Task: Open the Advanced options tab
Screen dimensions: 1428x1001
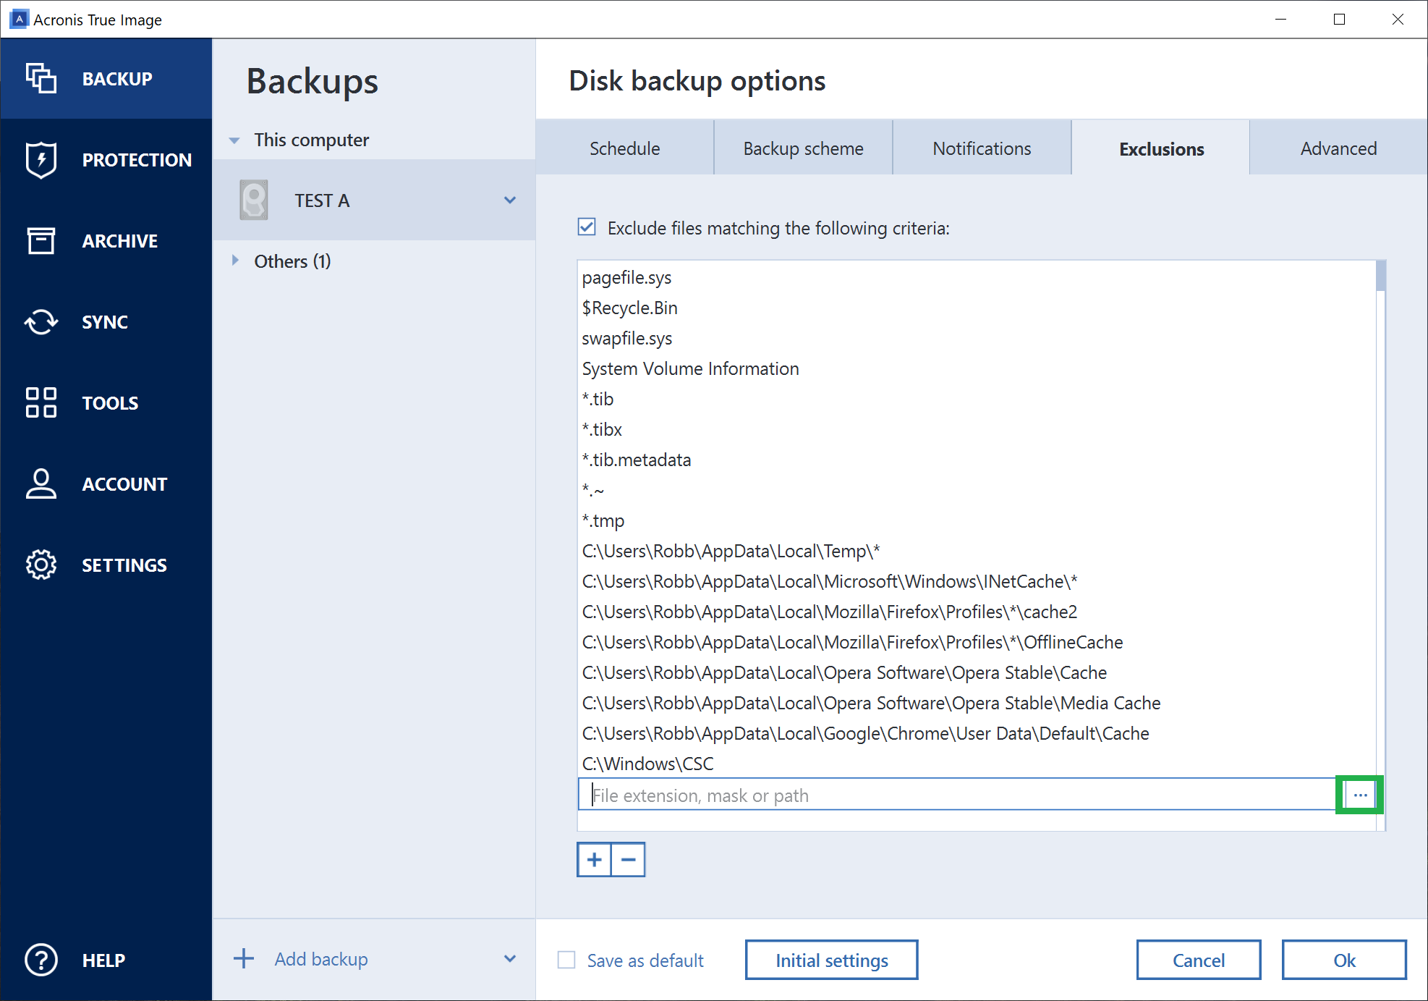Action: point(1338,148)
